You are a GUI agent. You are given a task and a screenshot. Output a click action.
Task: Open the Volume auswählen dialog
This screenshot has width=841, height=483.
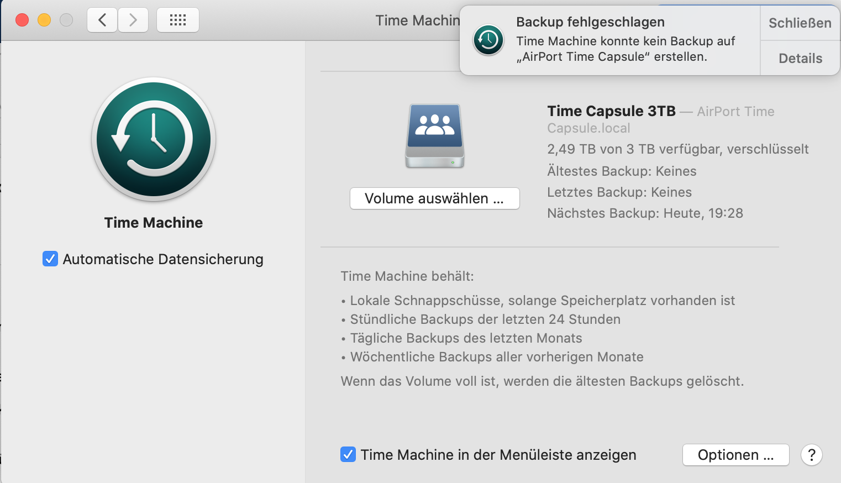pyautogui.click(x=434, y=198)
